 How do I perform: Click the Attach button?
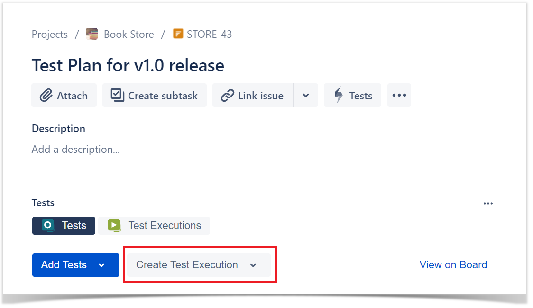(64, 95)
